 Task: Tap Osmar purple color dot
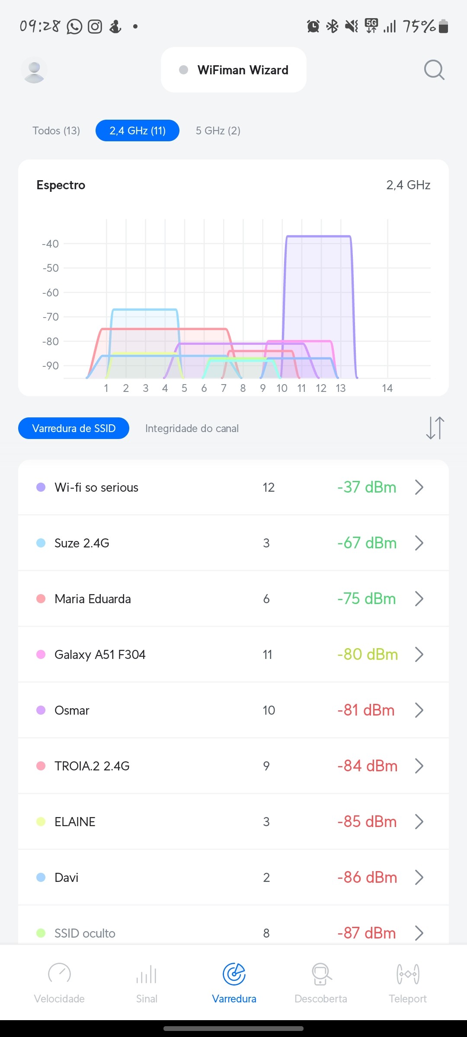(x=41, y=710)
